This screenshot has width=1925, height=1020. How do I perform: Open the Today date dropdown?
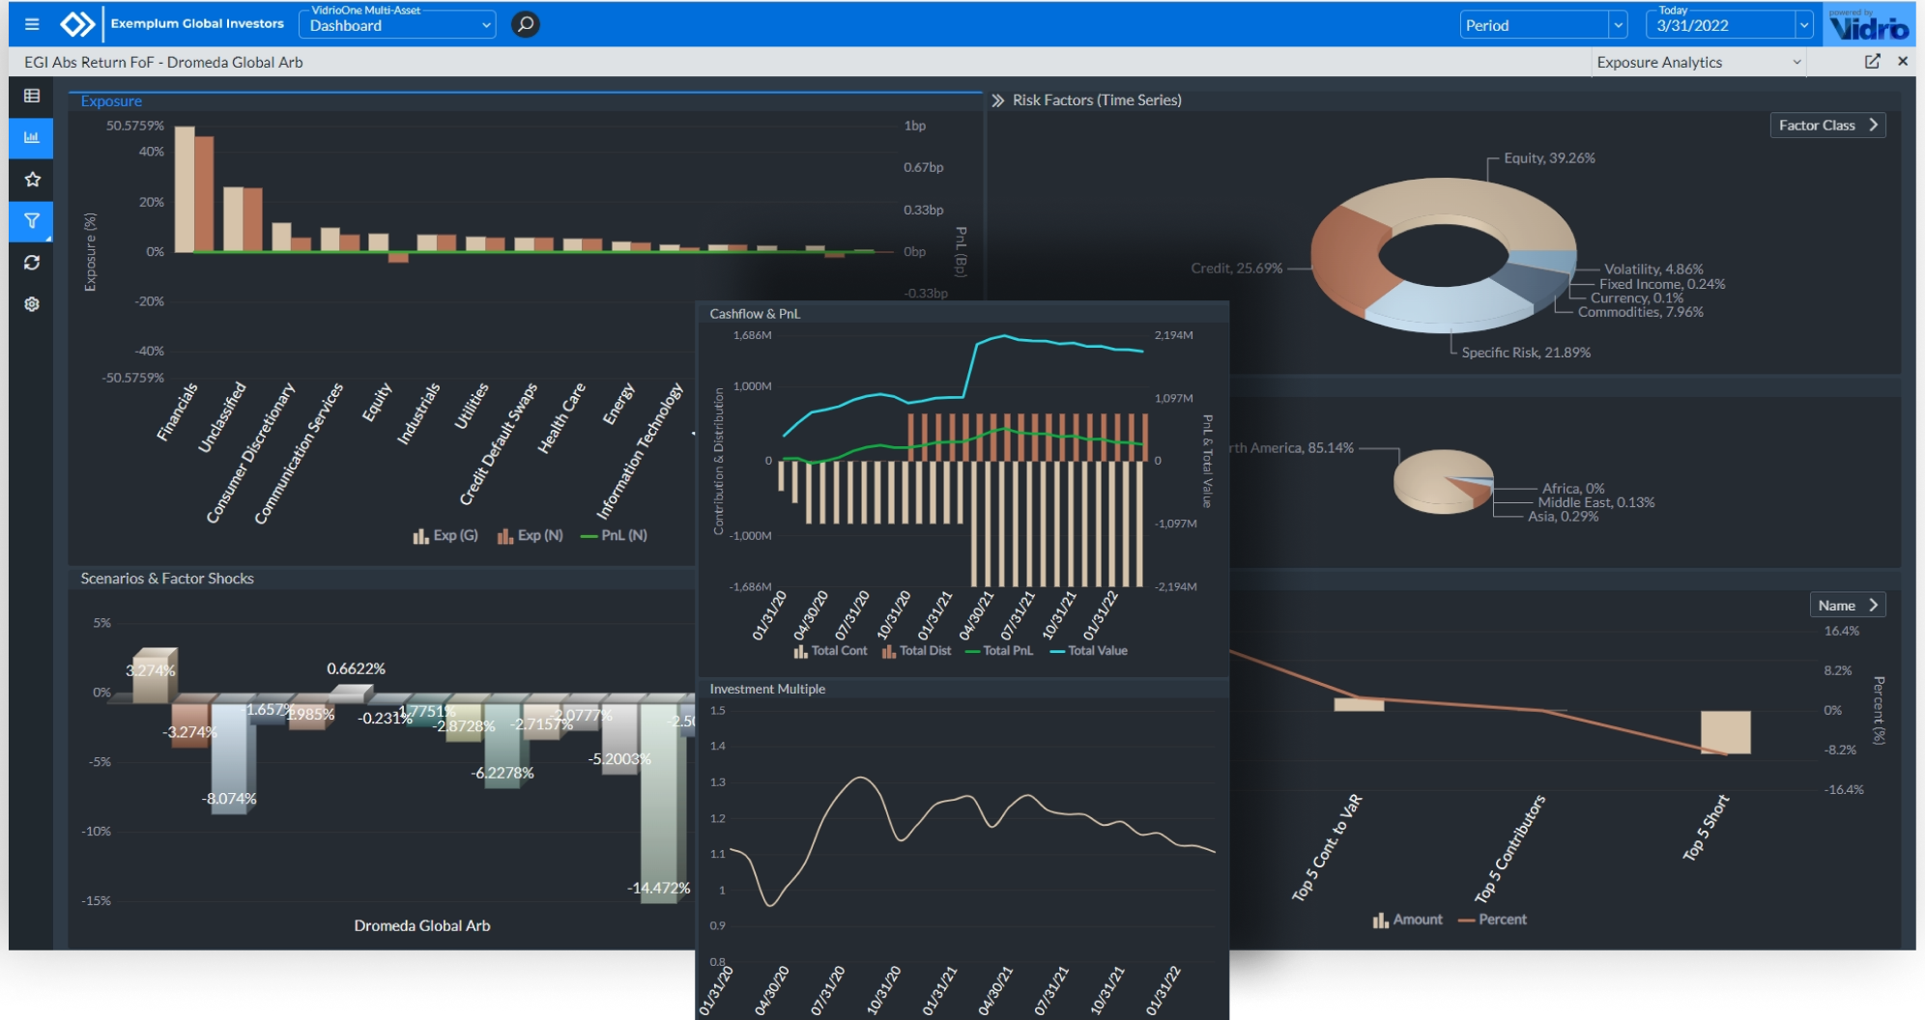tap(1728, 25)
